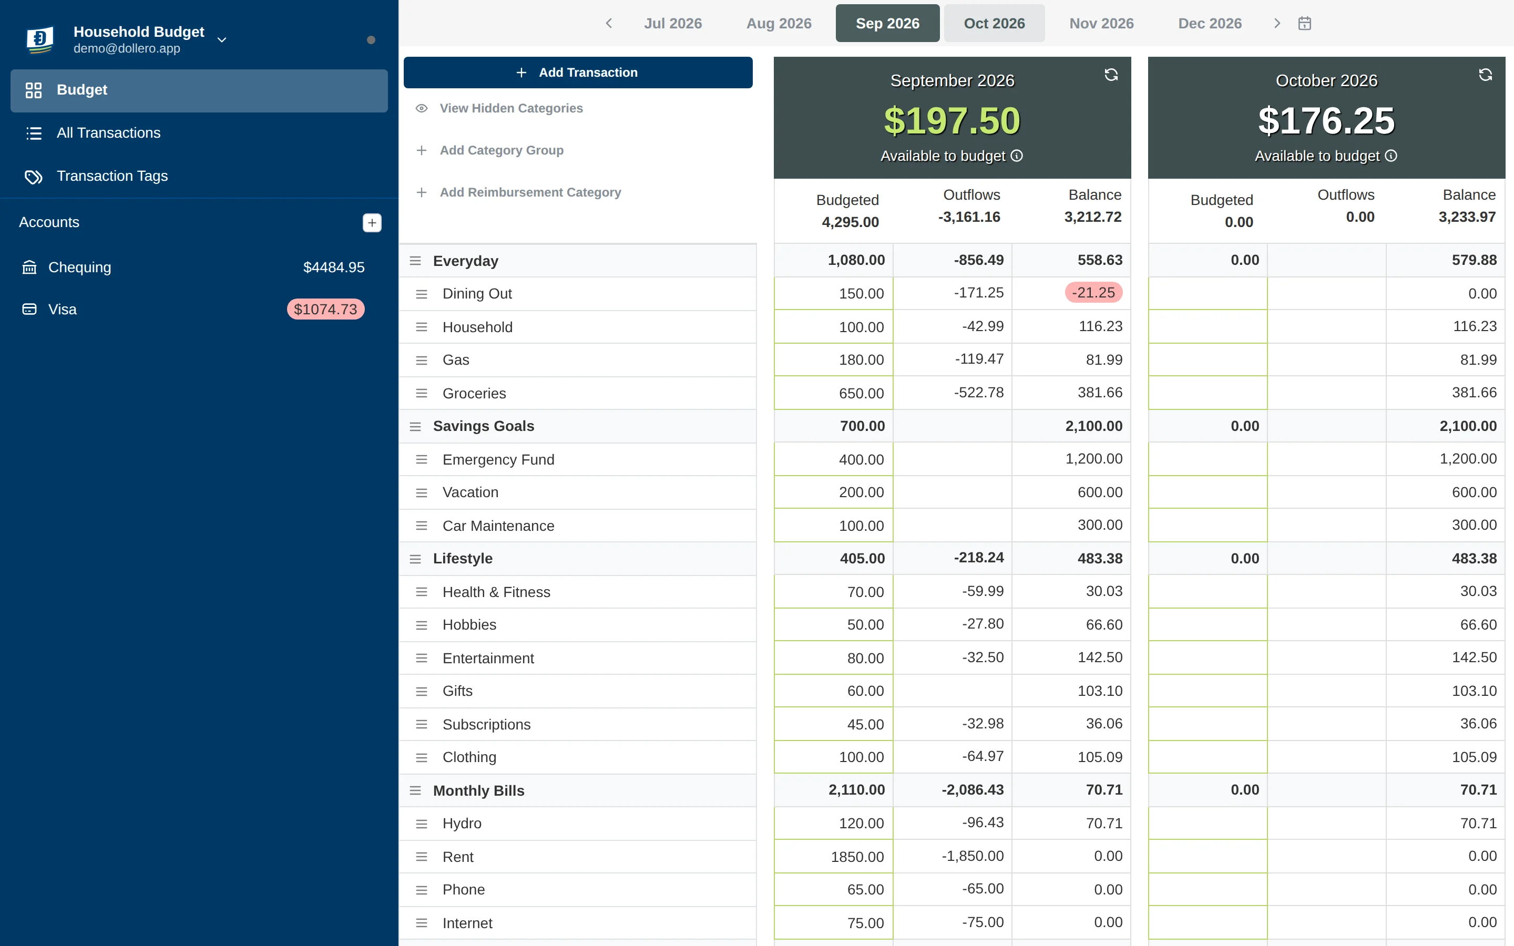The height and width of the screenshot is (946, 1514).
Task: Switch to Jul 2026 tab
Action: pyautogui.click(x=673, y=23)
